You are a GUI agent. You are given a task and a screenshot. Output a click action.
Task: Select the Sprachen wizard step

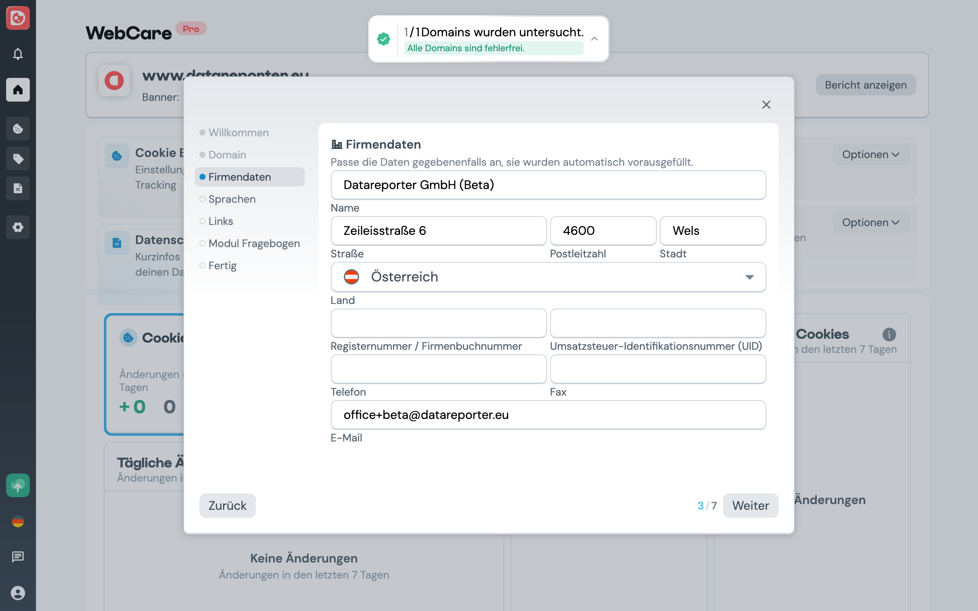point(232,199)
